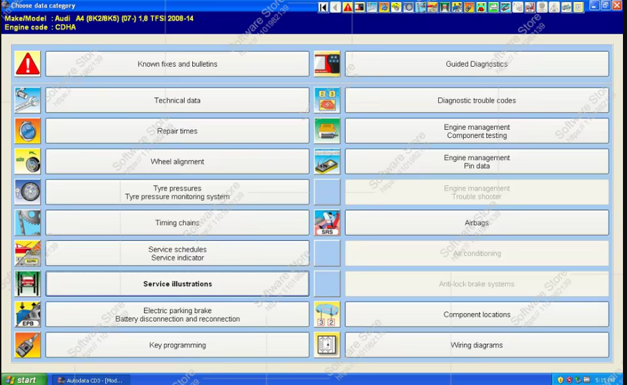This screenshot has height=385, width=627.
Task: Select Wheel alignment
Action: click(177, 162)
